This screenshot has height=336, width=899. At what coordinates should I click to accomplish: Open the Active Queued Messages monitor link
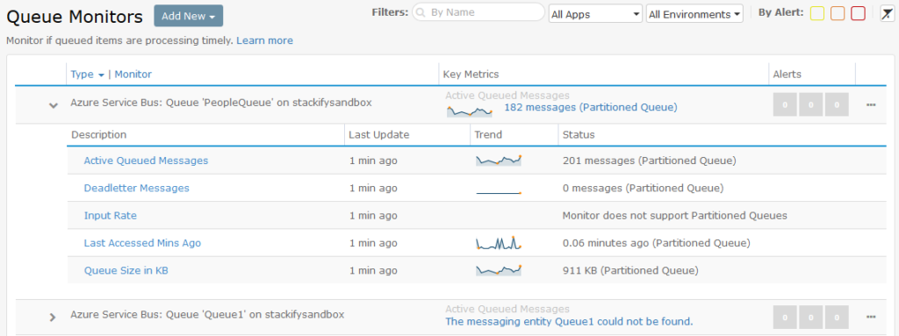pos(146,161)
